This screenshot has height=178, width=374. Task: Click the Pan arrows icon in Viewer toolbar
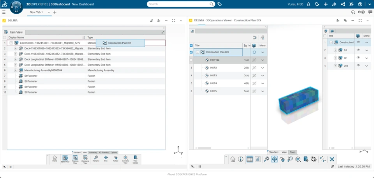pyautogui.click(x=275, y=159)
